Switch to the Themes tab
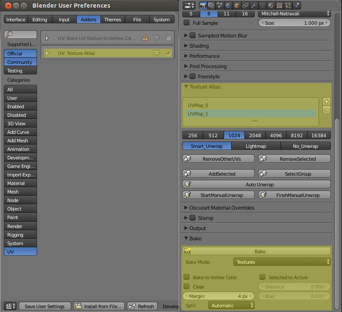This screenshot has width=342, height=312. (113, 19)
